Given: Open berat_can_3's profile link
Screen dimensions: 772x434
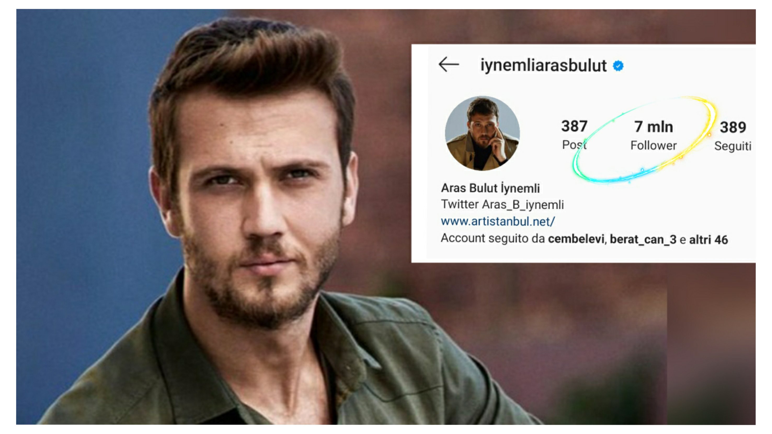Looking at the screenshot, I should pos(643,239).
